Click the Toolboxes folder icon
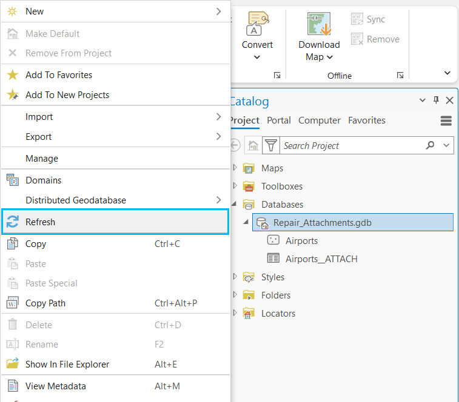This screenshot has height=402, width=459. (x=249, y=186)
